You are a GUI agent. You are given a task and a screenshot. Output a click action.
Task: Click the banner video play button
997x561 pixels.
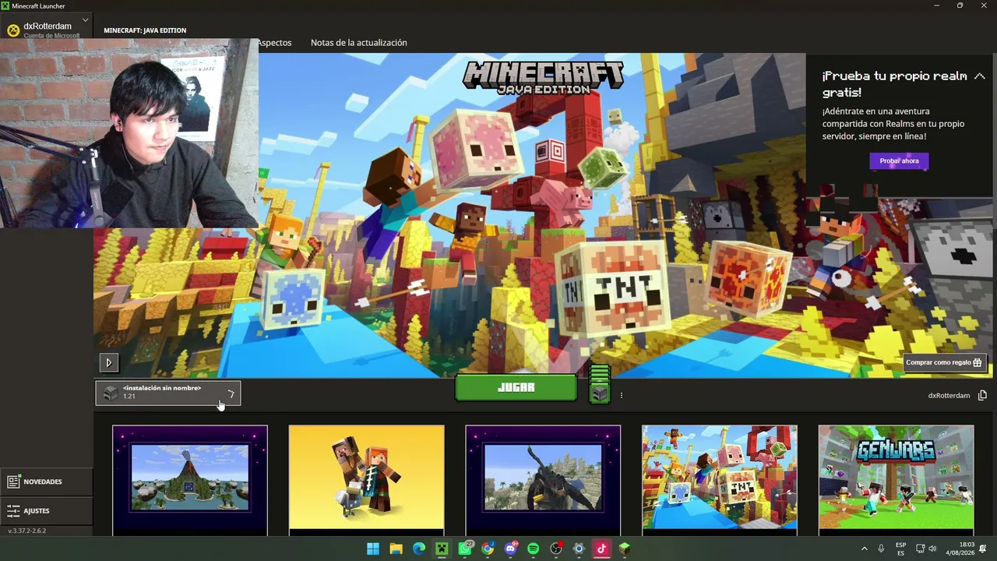(108, 362)
